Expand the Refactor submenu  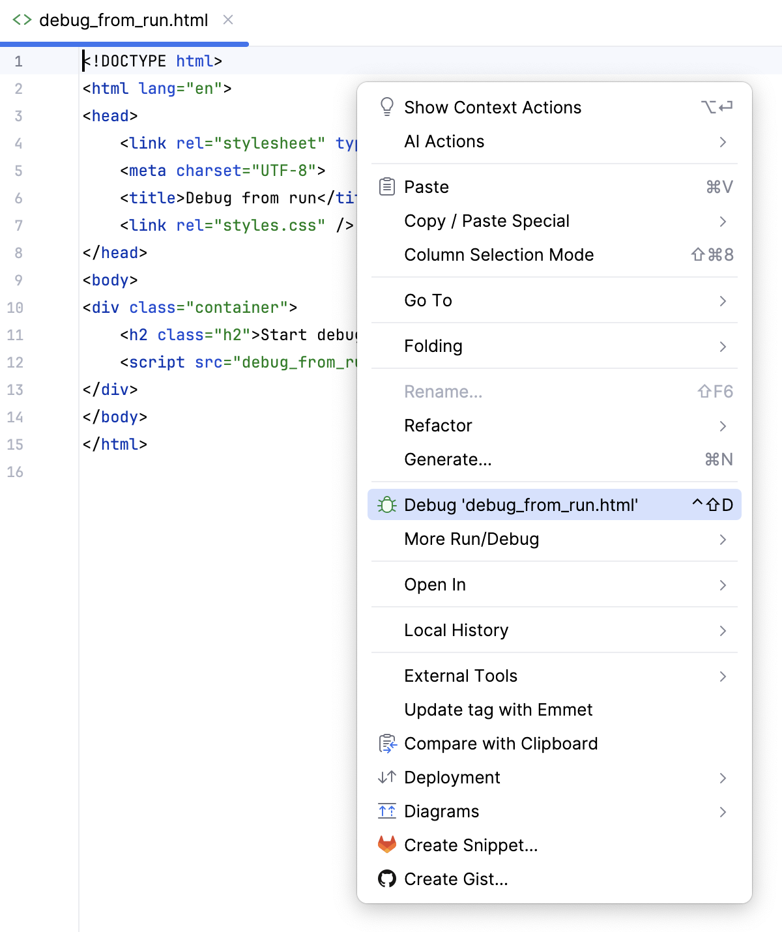tap(438, 425)
